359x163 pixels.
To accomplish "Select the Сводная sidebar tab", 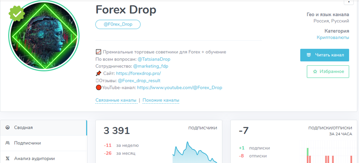I will point(43,128).
